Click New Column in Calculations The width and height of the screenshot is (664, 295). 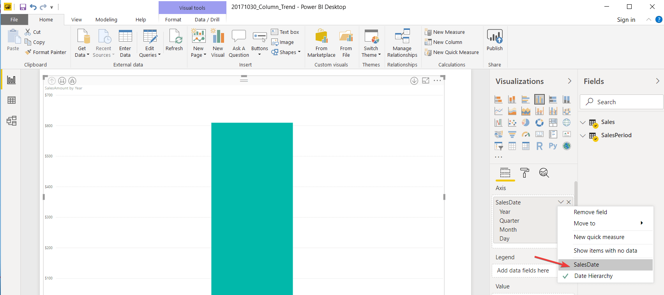[x=443, y=42]
